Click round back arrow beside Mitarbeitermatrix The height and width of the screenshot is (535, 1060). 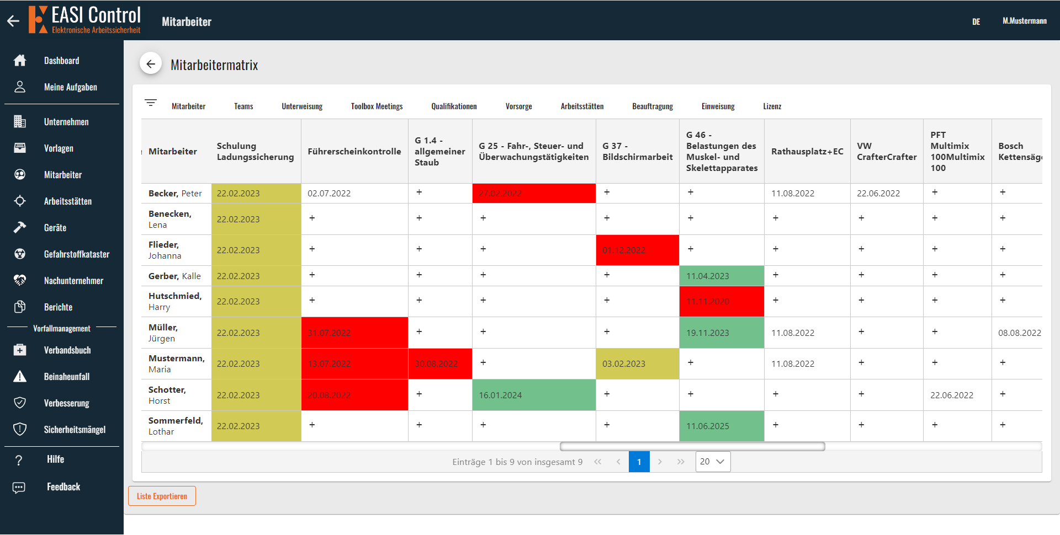point(151,64)
